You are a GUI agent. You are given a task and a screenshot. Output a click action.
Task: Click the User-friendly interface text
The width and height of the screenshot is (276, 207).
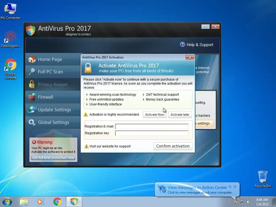(x=106, y=104)
